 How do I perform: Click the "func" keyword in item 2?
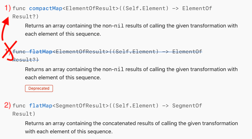tap(19, 106)
